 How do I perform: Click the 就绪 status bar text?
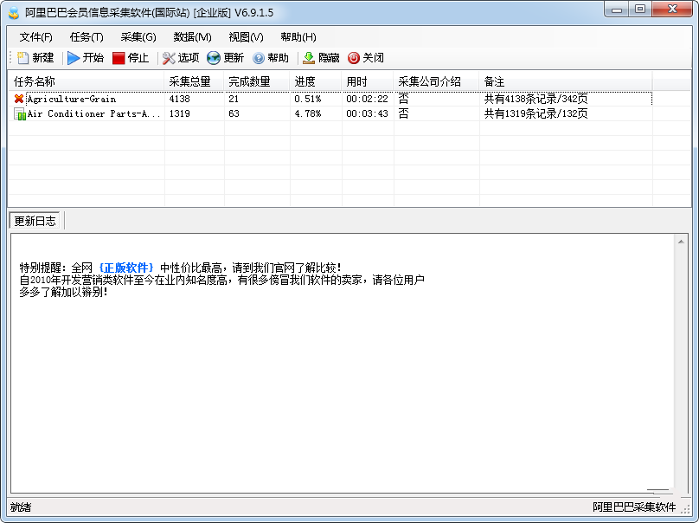pos(21,507)
